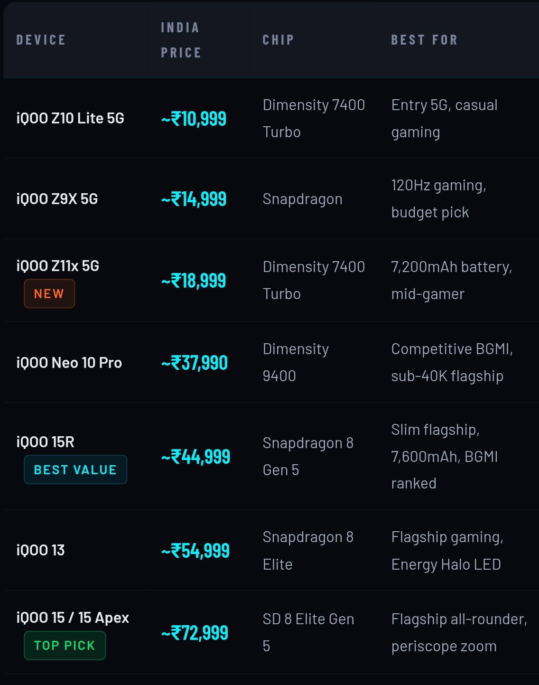Click the ~₹72,999 price
The height and width of the screenshot is (685, 539).
tap(195, 633)
